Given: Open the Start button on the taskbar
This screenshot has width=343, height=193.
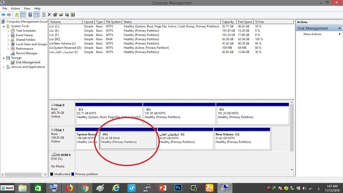Looking at the screenshot, I should (x=8, y=188).
